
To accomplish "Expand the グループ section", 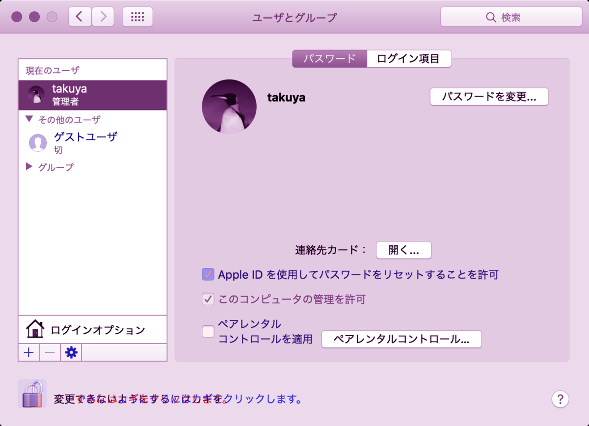I will point(29,167).
